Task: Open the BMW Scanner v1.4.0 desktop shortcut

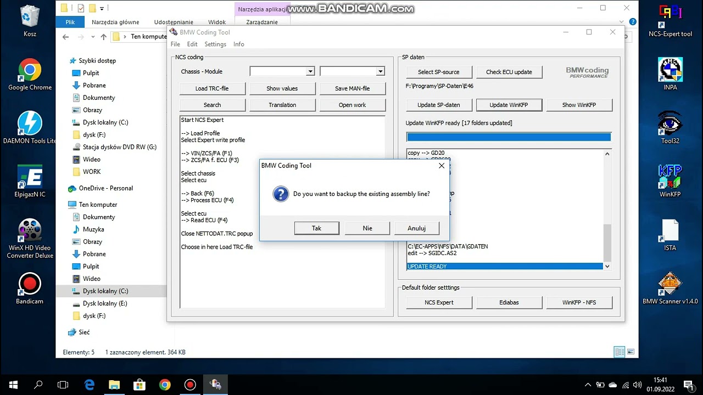Action: point(670,288)
